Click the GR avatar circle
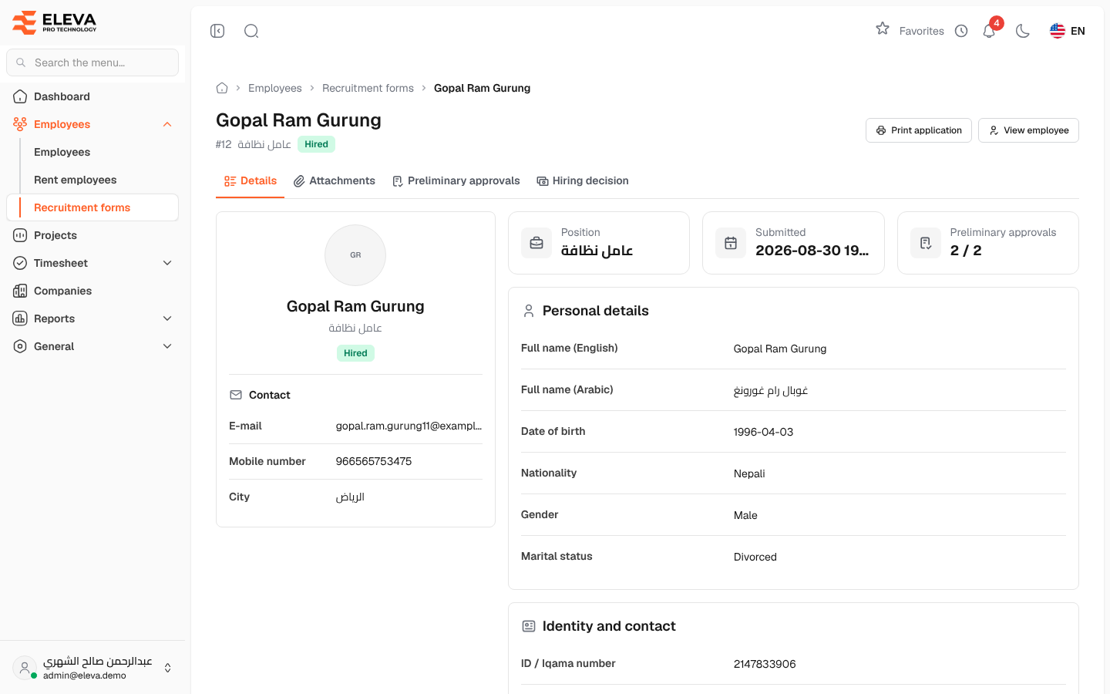 (355, 255)
